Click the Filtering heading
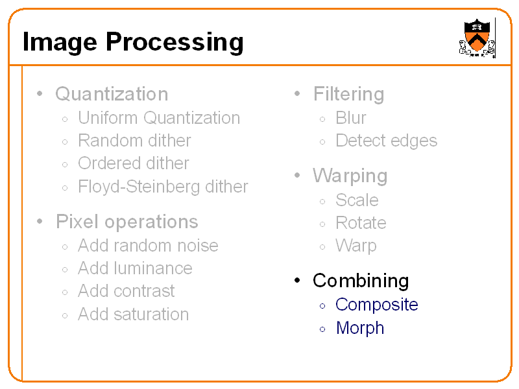Viewport: 519px width, 389px height. (348, 94)
